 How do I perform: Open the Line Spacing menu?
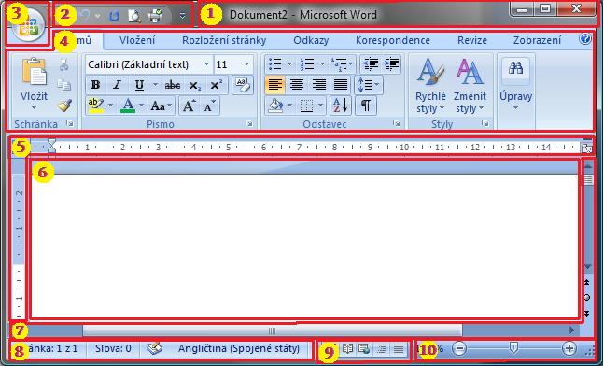[x=368, y=85]
